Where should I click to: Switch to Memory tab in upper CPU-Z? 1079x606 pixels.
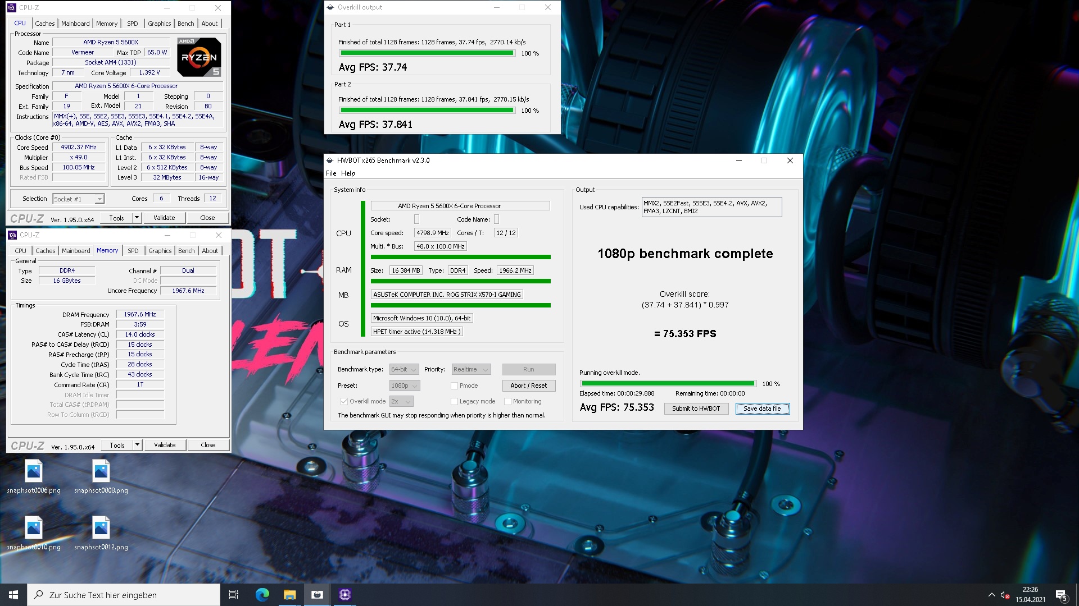tap(107, 24)
